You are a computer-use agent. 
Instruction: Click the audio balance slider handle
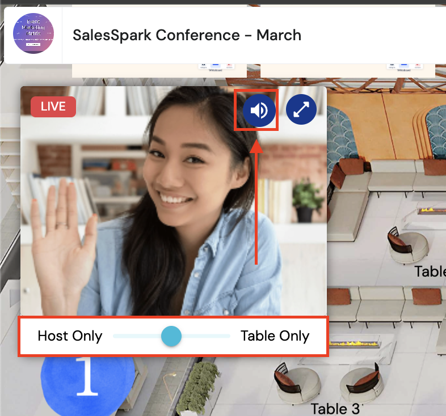click(171, 336)
